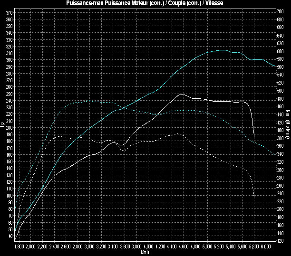Click the 120 value on the right axis
Viewport: 291px width, 256px height.
coord(282,241)
